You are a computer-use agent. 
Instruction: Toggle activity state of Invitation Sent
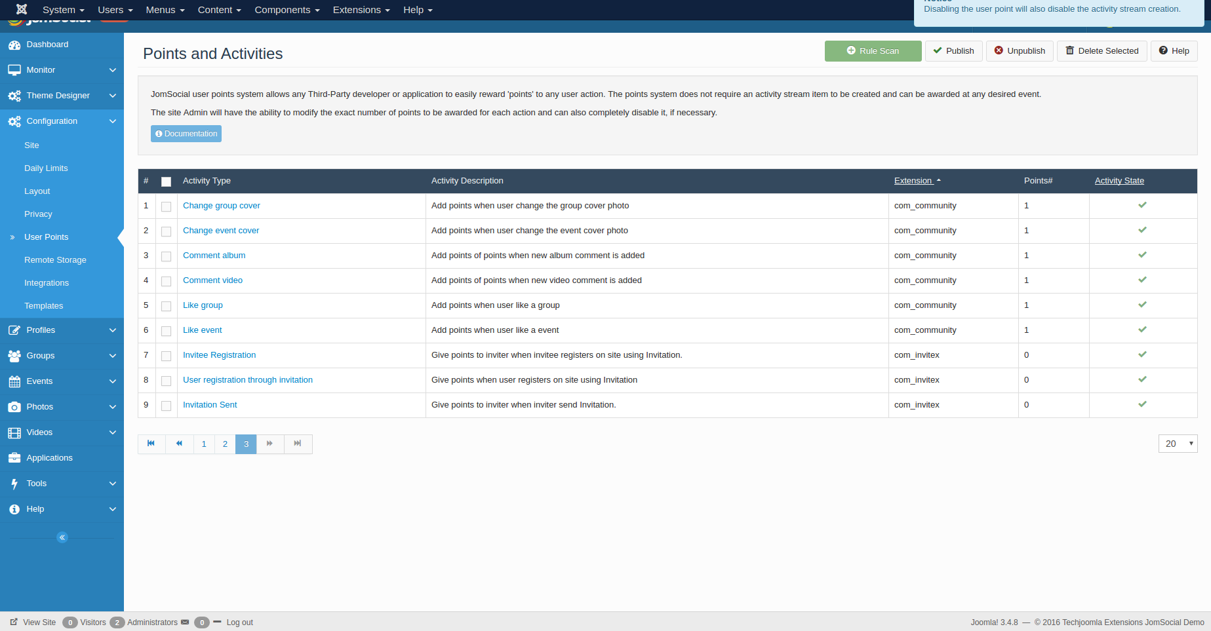(1142, 404)
